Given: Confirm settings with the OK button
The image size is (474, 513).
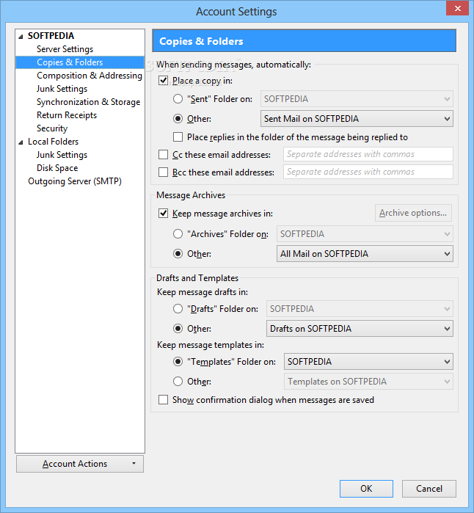Looking at the screenshot, I should point(366,489).
